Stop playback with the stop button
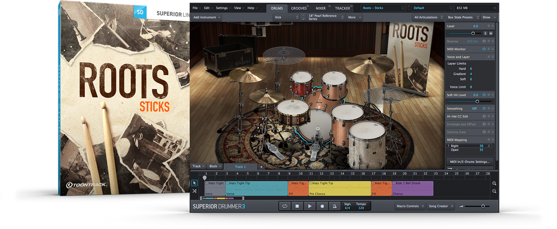Image resolution: width=557 pixels, height=229 pixels. click(x=297, y=206)
